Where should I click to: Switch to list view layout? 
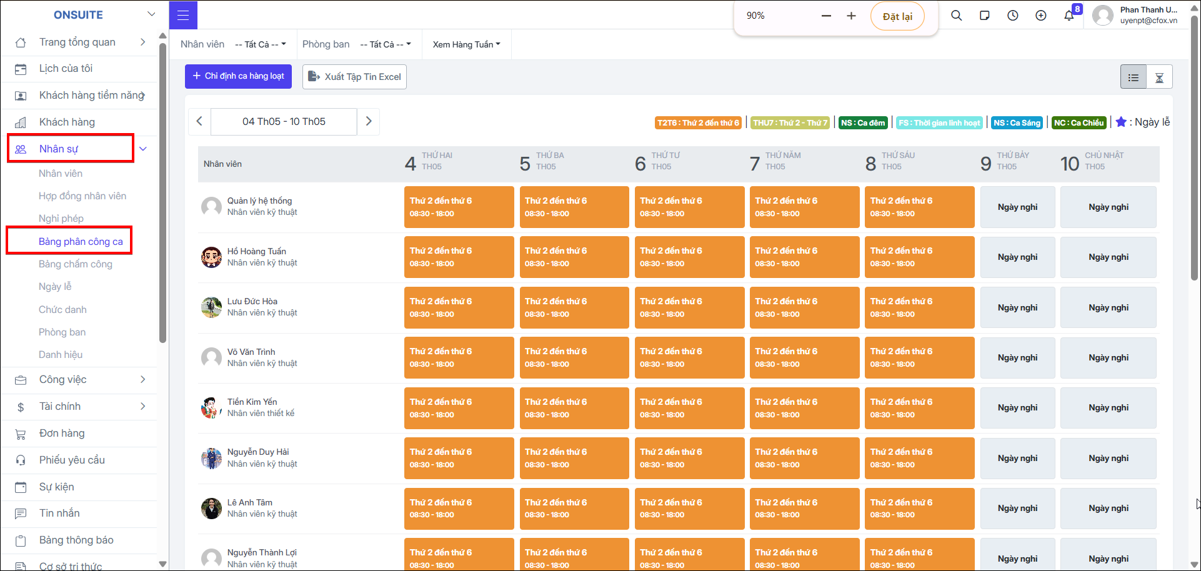[x=1133, y=77]
